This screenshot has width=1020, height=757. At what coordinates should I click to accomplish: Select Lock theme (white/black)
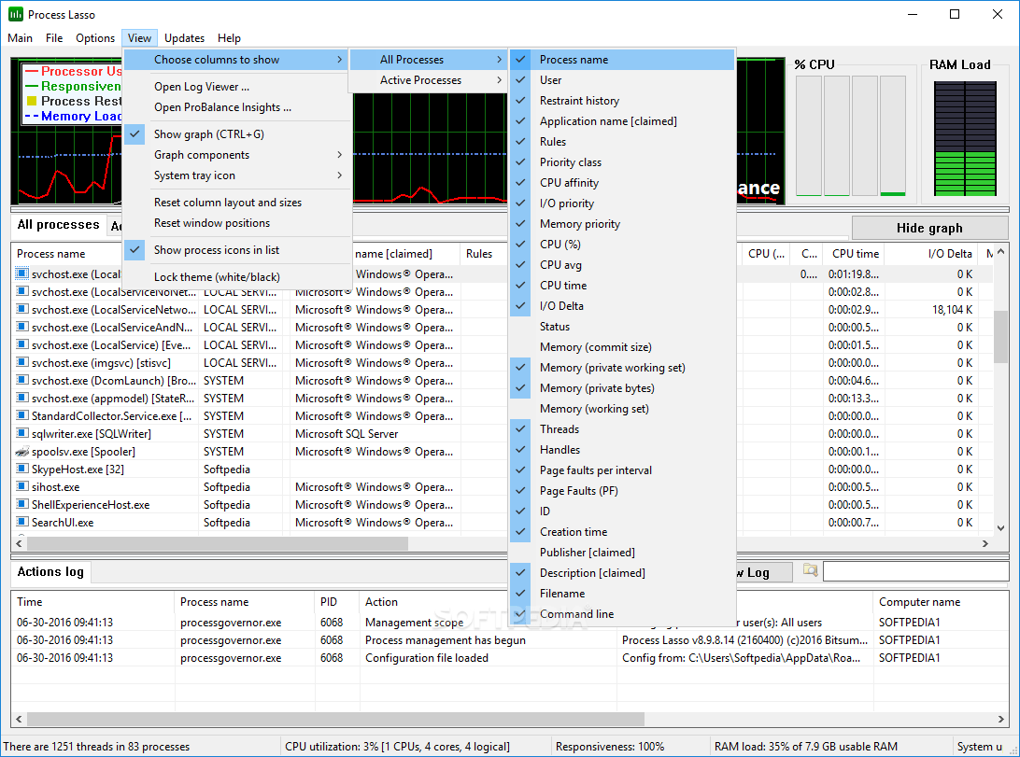point(237,277)
